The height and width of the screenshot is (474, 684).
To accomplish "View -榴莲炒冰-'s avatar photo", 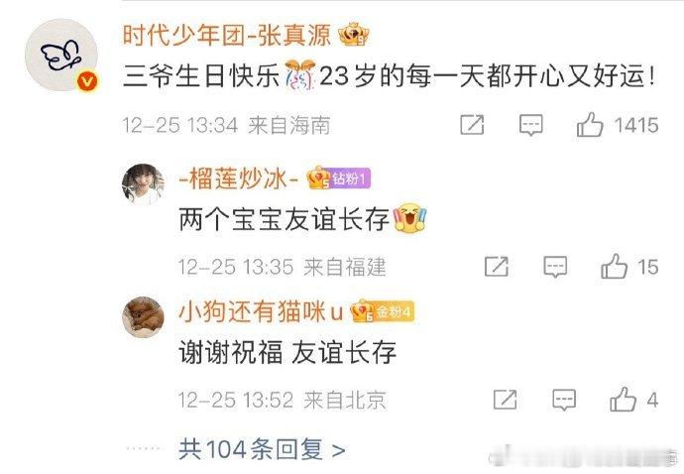I will (x=143, y=184).
